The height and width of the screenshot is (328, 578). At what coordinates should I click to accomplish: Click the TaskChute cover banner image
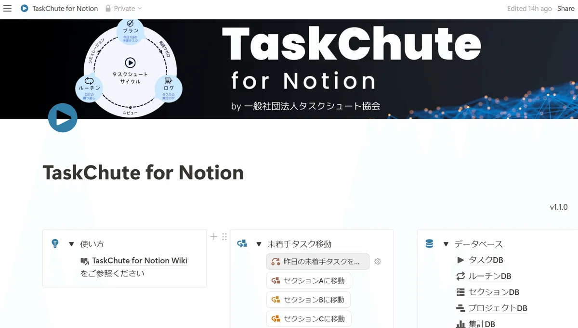pyautogui.click(x=289, y=69)
